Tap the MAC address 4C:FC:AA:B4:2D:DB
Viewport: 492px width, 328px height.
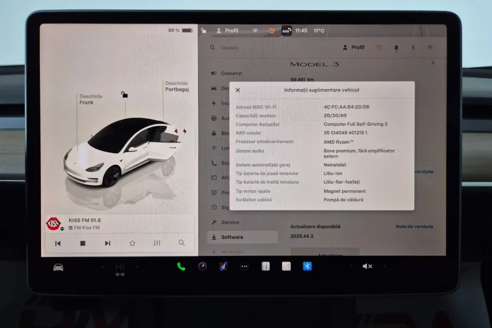coord(346,107)
